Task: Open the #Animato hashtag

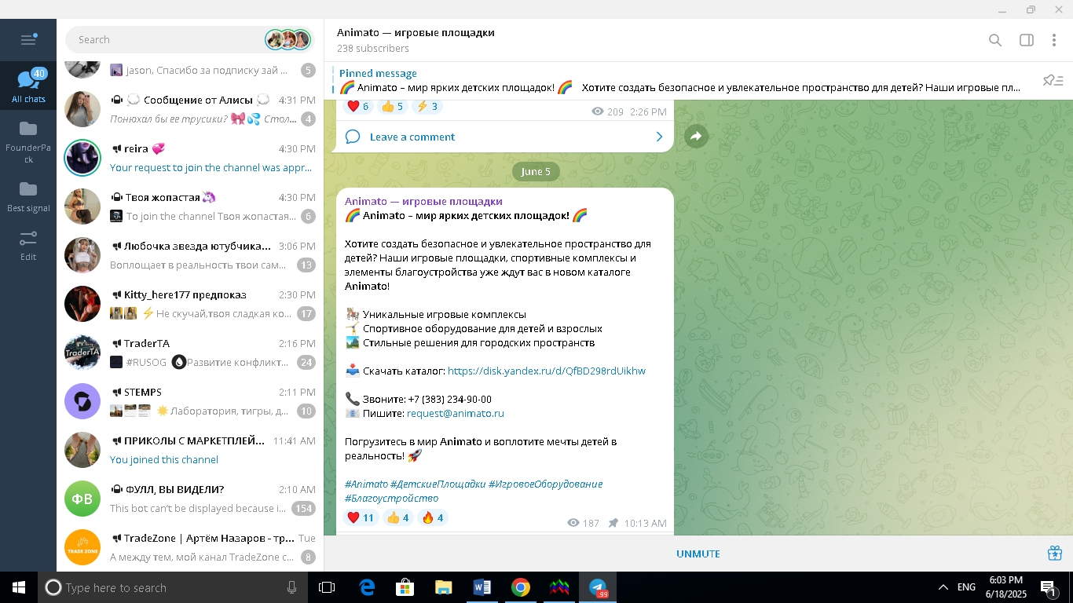Action: click(366, 484)
